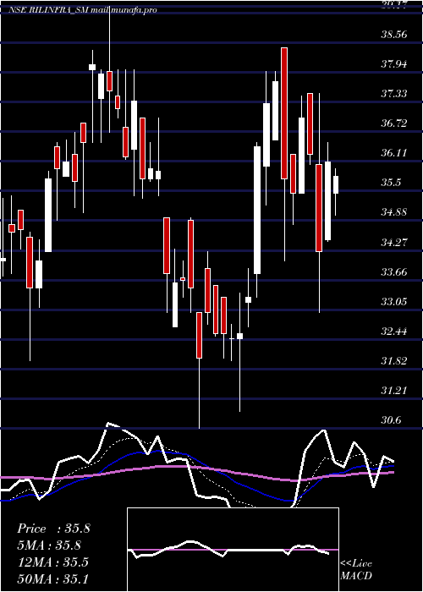Image resolution: width=423 pixels, height=592 pixels.
Task: Click the <<Live MACD label
Action: (x=356, y=569)
